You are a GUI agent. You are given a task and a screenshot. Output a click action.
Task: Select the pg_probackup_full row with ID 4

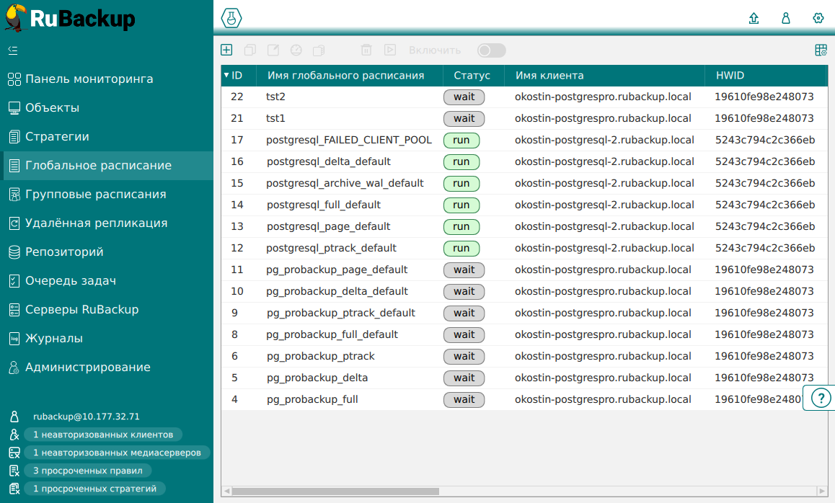[x=524, y=400]
